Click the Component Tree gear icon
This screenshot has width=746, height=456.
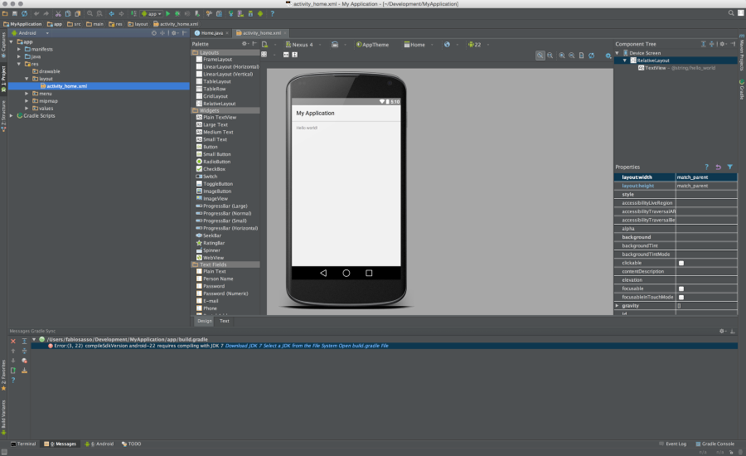tap(722, 44)
